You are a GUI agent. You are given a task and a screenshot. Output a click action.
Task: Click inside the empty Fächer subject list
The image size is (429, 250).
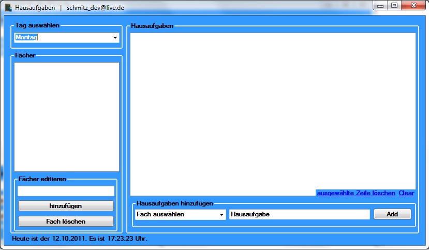point(66,116)
